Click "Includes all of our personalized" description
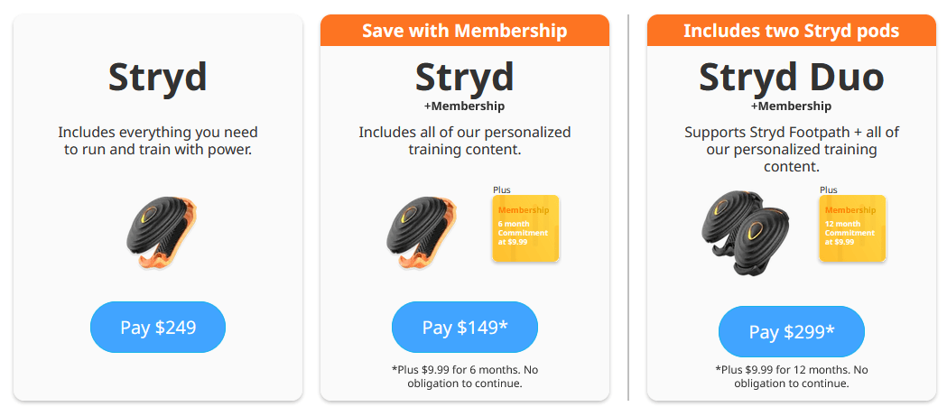The width and height of the screenshot is (947, 416). [465, 133]
